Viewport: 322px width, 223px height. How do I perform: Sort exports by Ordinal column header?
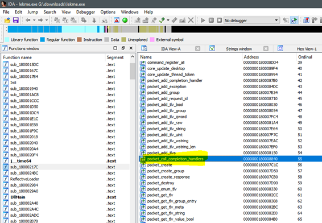pos(309,57)
